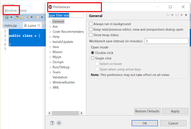
Task: Click the Workbench save interval field
Action: click(x=166, y=41)
